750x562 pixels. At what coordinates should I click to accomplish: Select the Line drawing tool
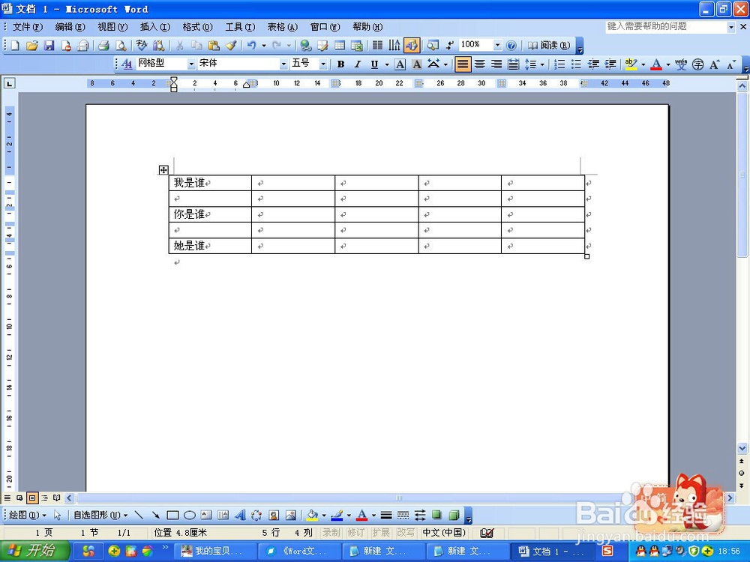139,516
